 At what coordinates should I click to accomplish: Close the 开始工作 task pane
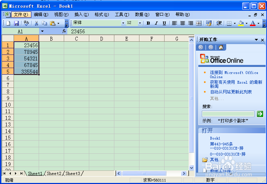[x=262, y=40]
